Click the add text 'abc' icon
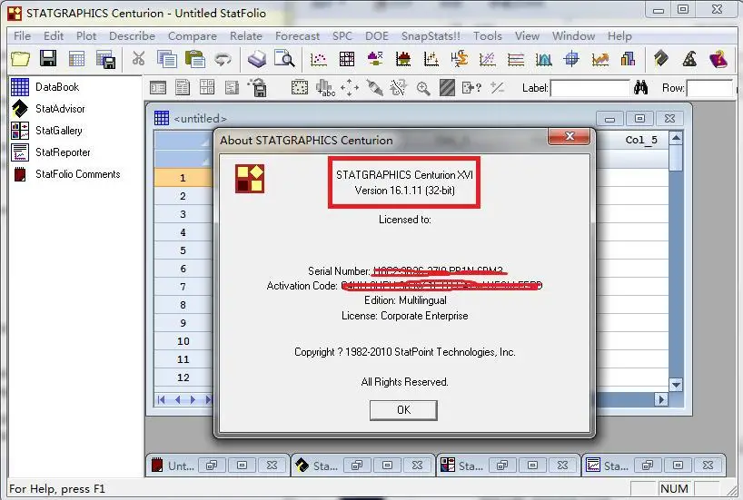The image size is (743, 500). [x=325, y=88]
